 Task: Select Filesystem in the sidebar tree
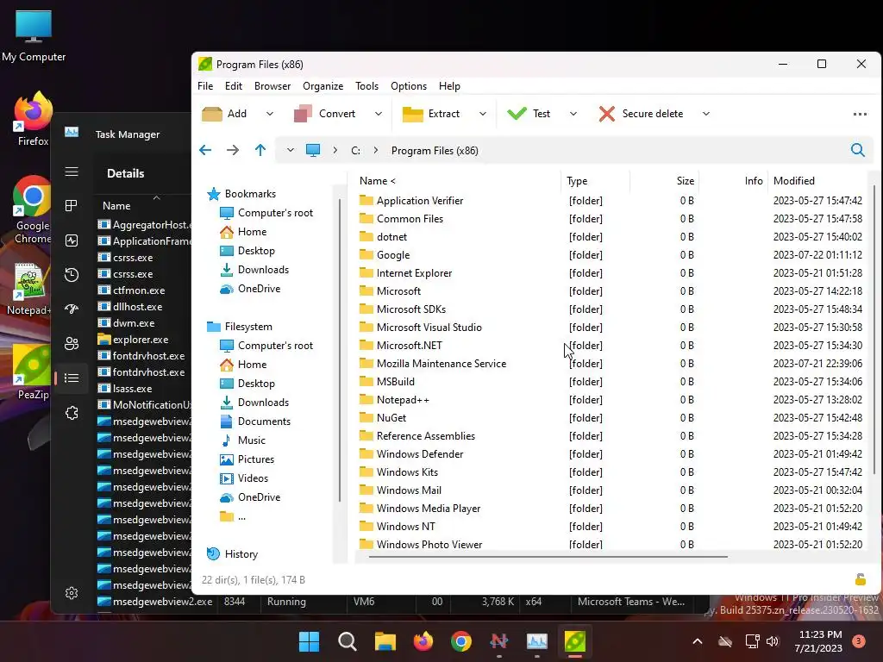(240, 327)
